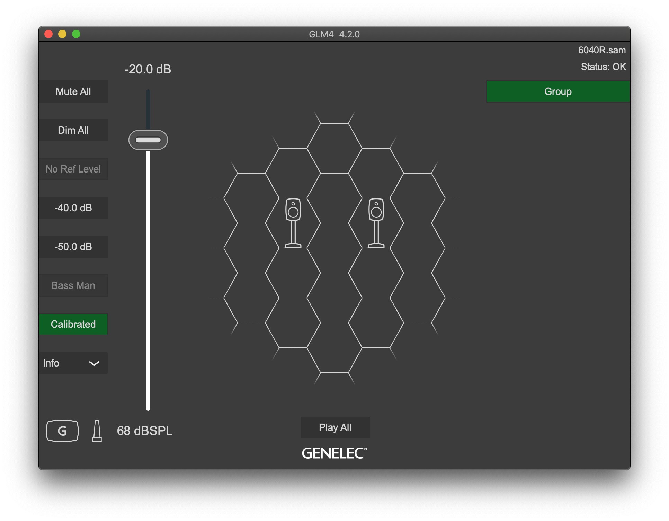669x521 pixels.
Task: Click the No Ref Level button
Action: click(x=73, y=169)
